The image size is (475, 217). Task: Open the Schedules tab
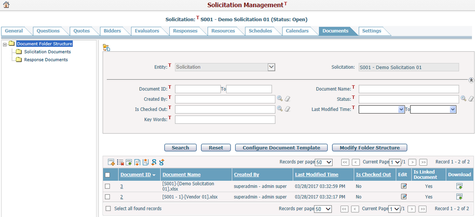pos(260,31)
